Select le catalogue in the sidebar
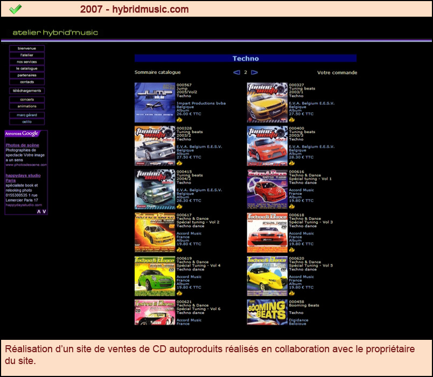The image size is (433, 377). (27, 68)
